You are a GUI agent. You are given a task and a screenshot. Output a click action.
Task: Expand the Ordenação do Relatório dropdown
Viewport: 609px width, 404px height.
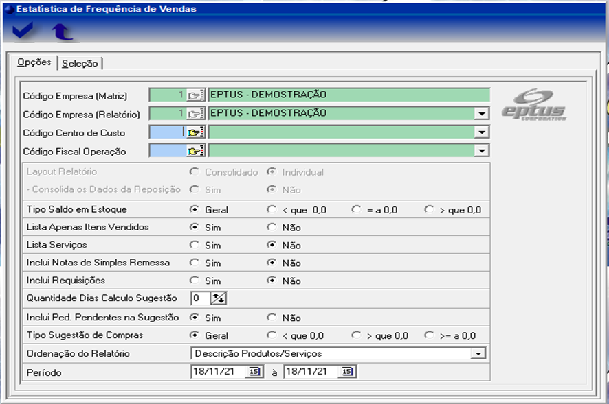coord(478,354)
